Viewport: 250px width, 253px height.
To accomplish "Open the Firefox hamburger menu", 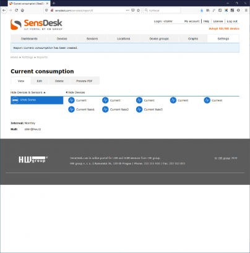I will [x=246, y=11].
